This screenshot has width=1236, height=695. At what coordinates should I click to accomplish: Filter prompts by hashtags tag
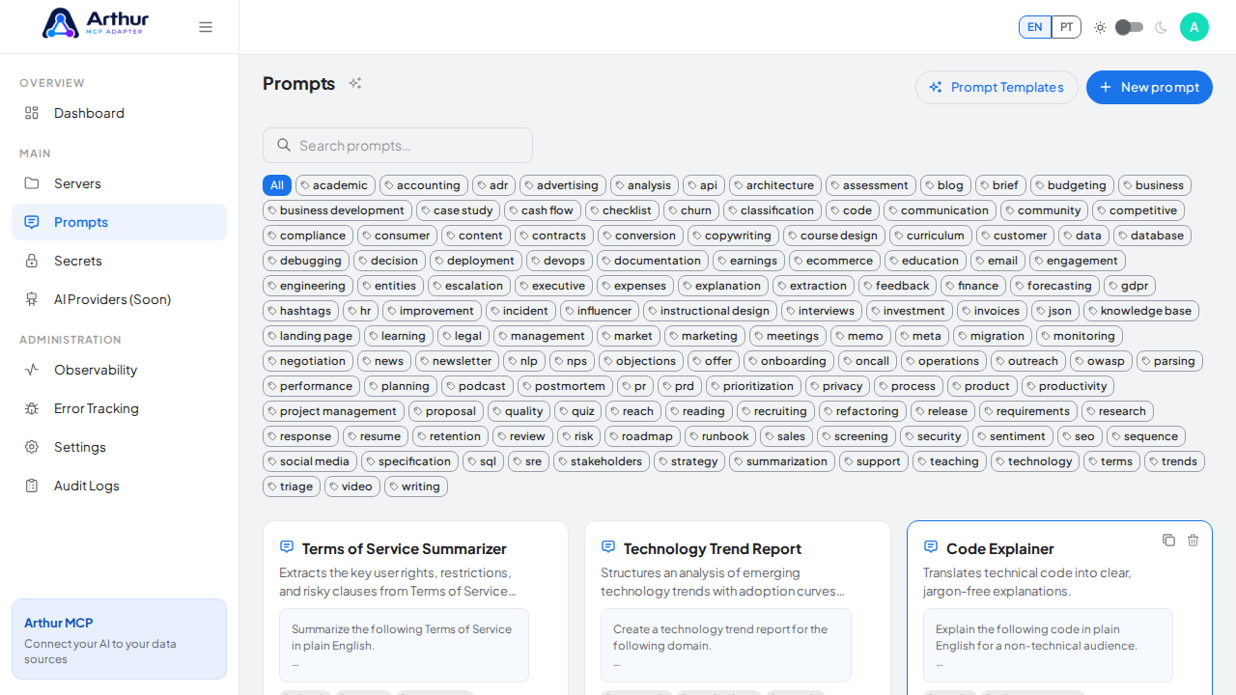[300, 311]
